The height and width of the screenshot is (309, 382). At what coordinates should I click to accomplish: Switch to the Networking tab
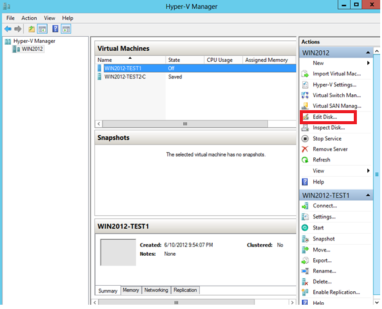[x=156, y=290]
